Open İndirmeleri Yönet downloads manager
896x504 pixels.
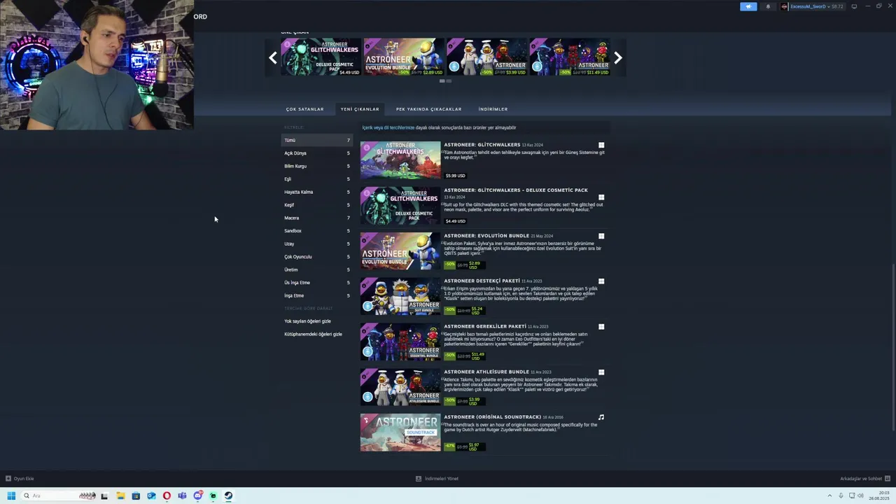pyautogui.click(x=437, y=479)
